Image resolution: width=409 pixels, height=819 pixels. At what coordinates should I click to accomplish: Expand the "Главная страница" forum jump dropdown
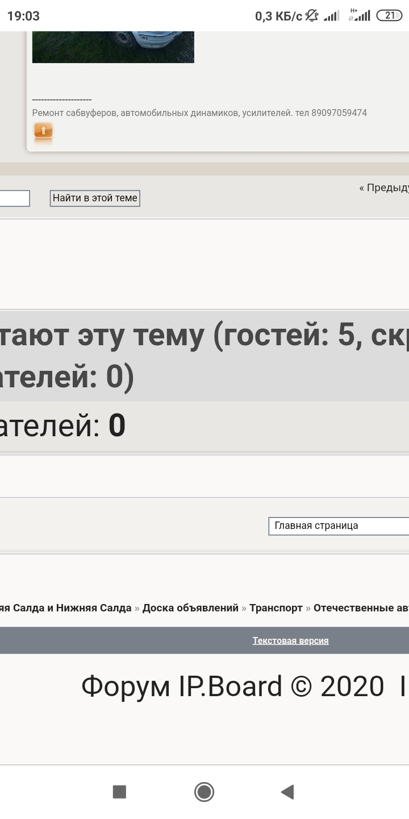coord(339,526)
